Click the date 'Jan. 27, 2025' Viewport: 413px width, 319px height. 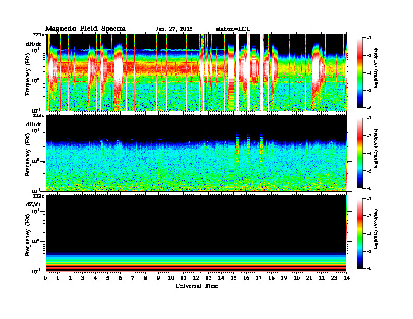point(174,29)
